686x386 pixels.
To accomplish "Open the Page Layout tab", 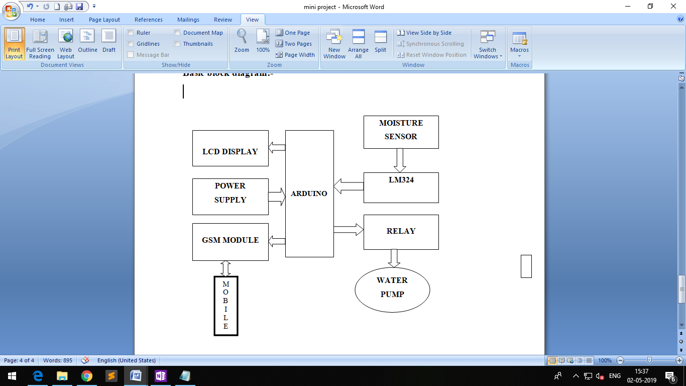I will (x=104, y=20).
